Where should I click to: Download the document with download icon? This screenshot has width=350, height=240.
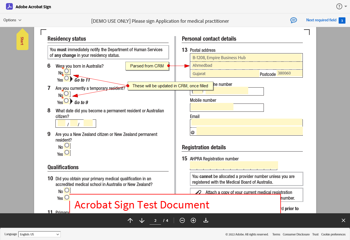pos(206,220)
